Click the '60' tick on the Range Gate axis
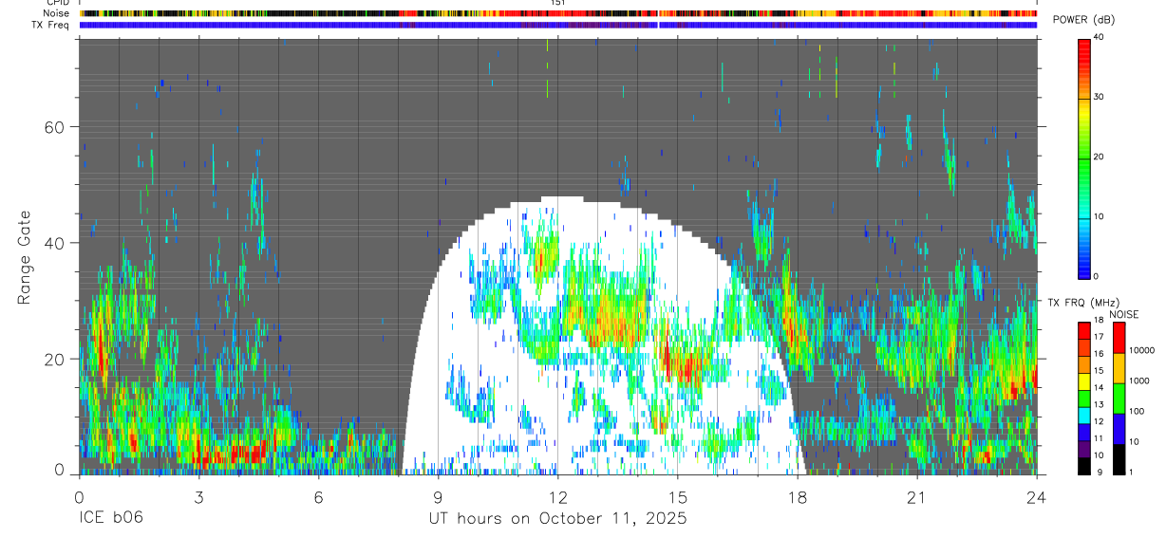The image size is (1166, 538). pyautogui.click(x=56, y=127)
